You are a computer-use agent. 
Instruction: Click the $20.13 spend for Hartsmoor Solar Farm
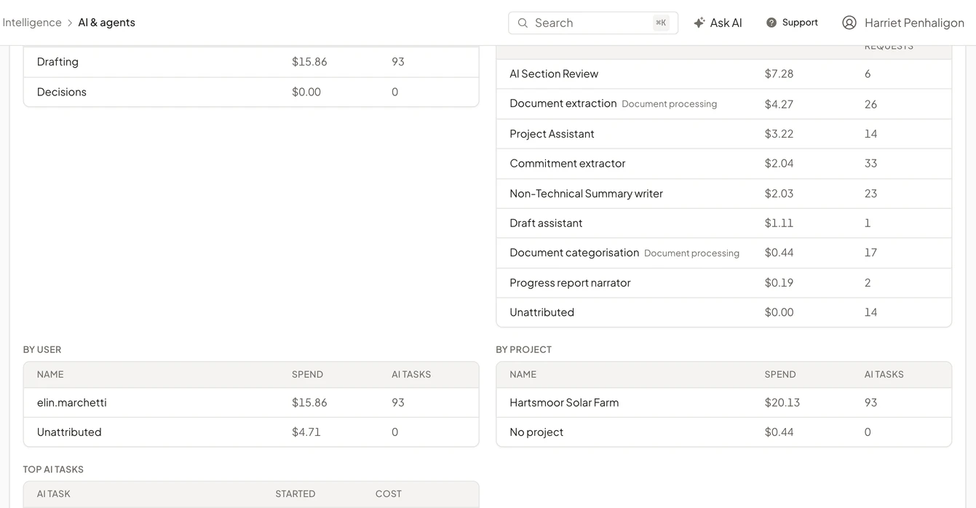coord(782,402)
